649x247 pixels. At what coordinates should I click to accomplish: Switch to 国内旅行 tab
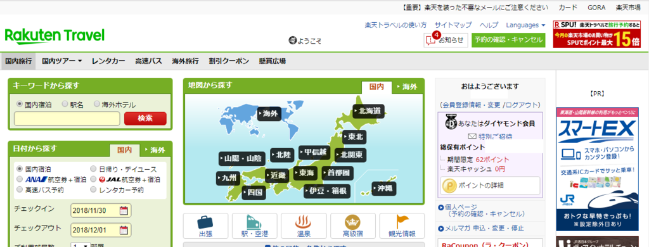click(x=18, y=61)
